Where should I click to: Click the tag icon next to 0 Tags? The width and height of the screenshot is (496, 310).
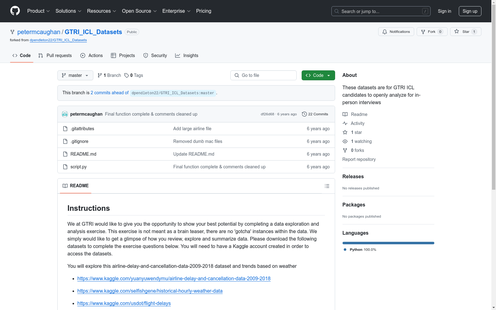(x=126, y=75)
